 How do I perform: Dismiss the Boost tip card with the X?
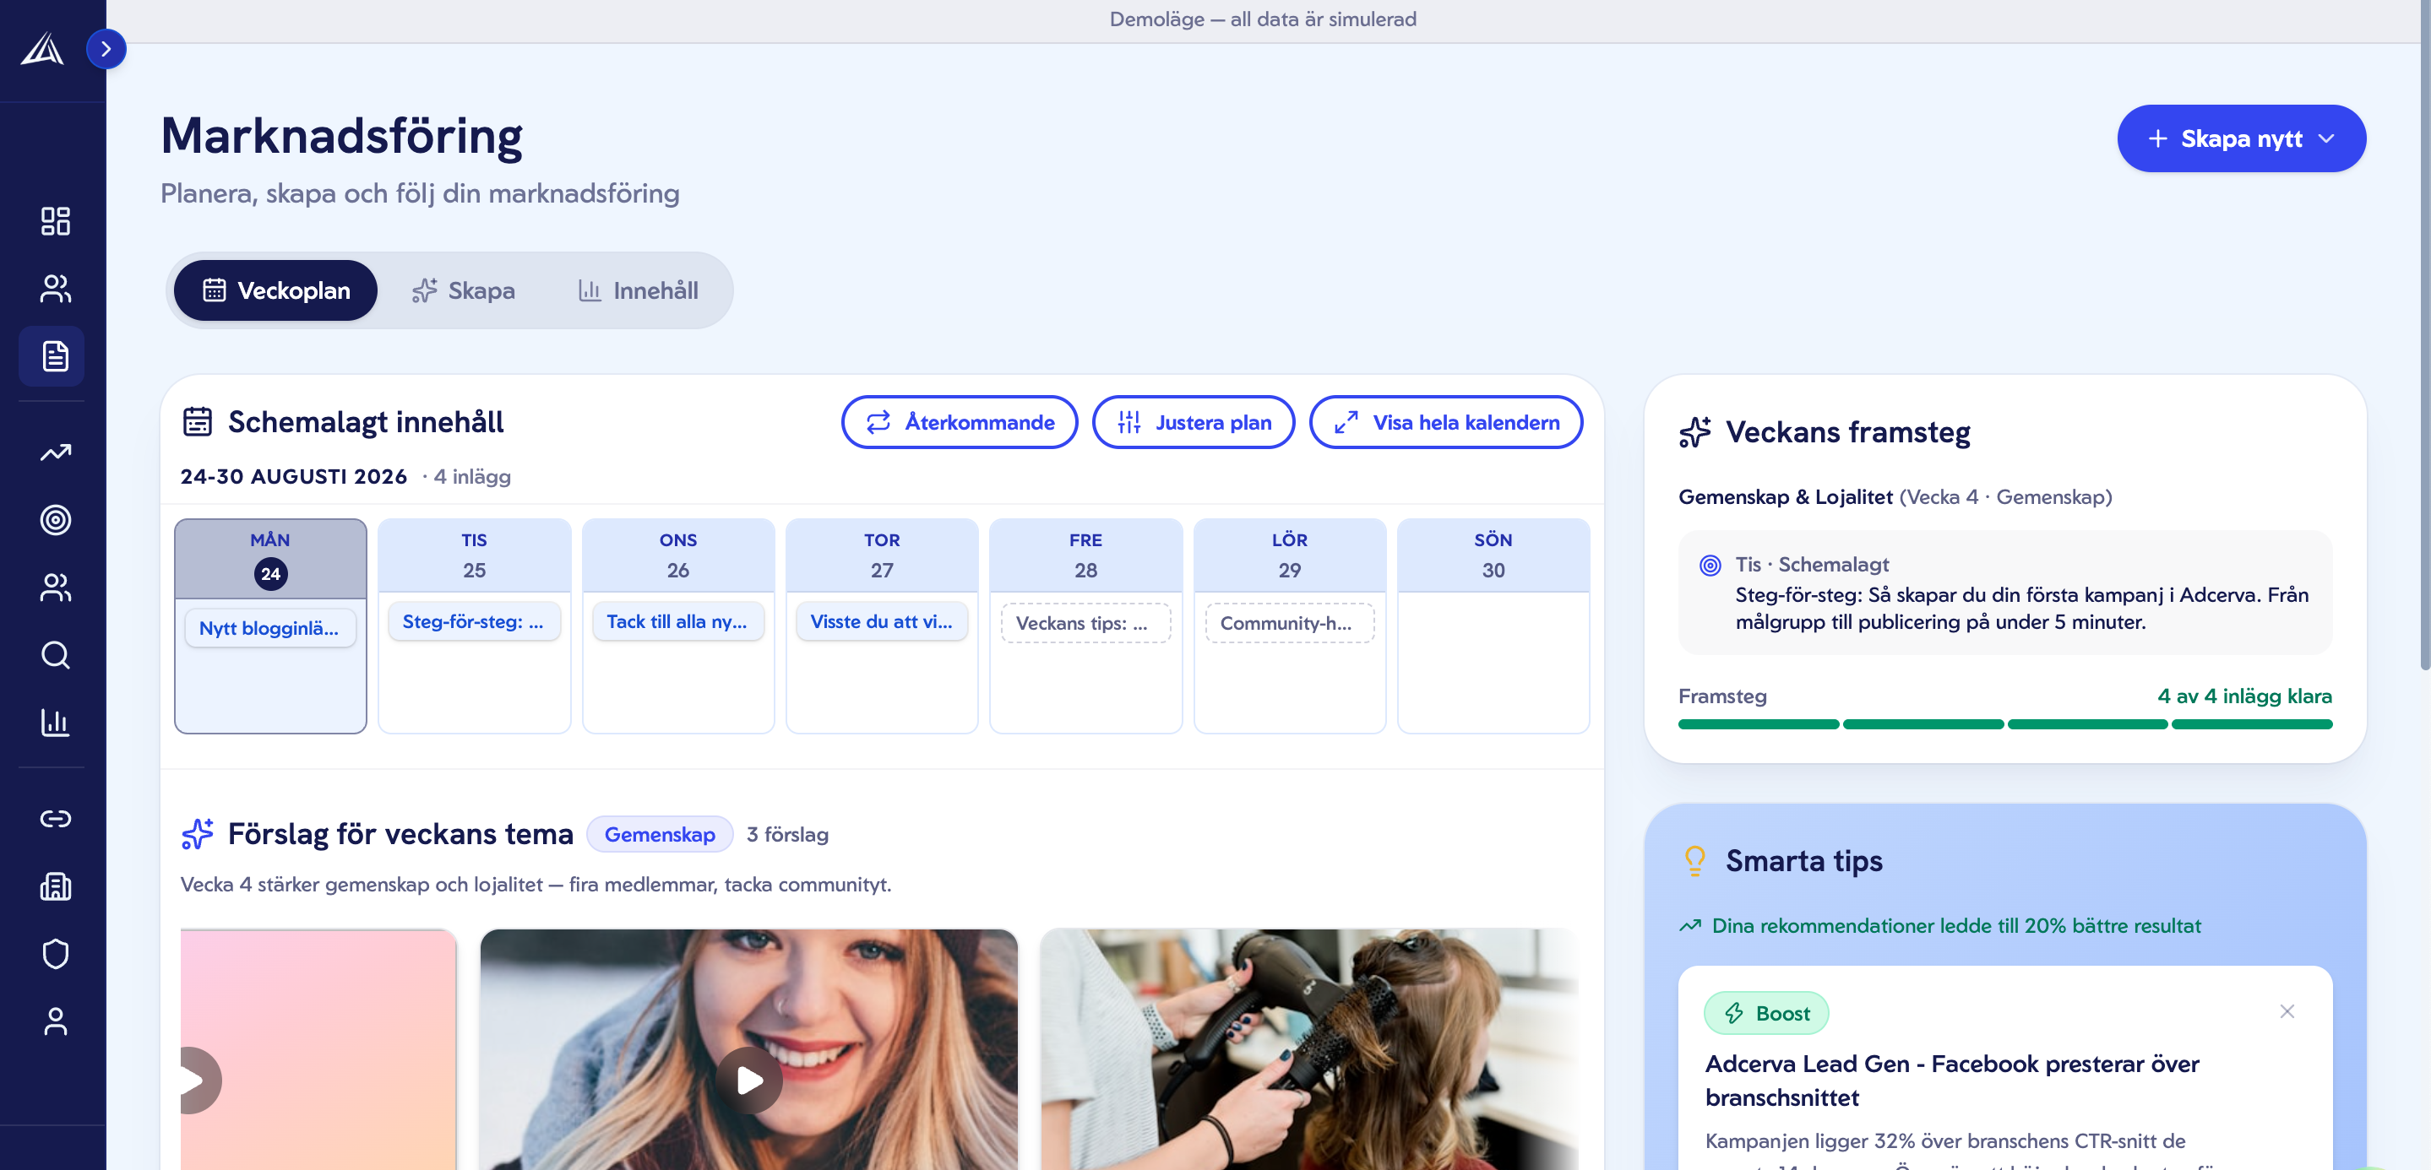pos(2287,1011)
